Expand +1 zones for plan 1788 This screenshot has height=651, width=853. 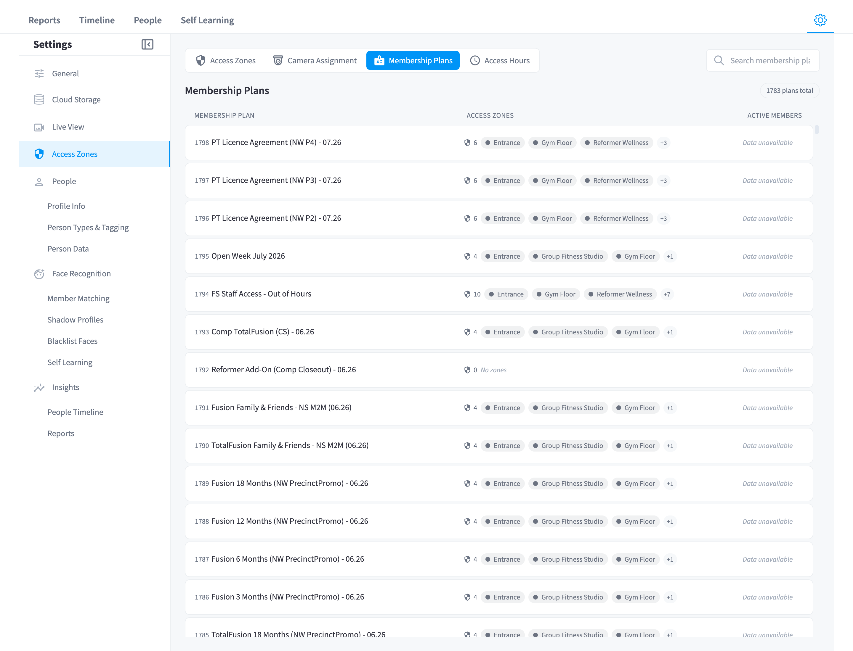[x=670, y=522]
